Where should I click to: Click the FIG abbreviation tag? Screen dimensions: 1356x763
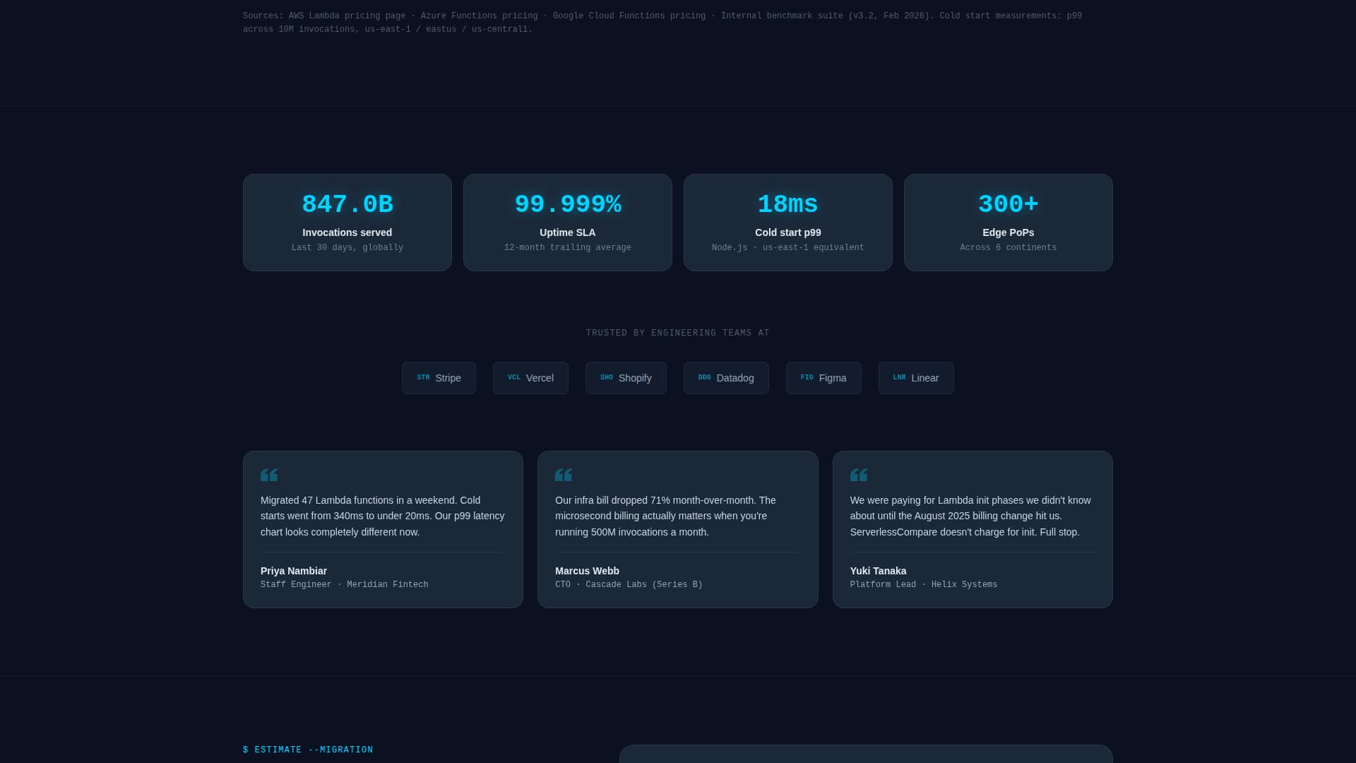point(807,378)
